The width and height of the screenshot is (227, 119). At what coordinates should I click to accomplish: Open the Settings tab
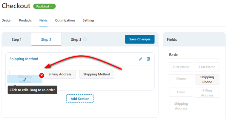coord(88,20)
